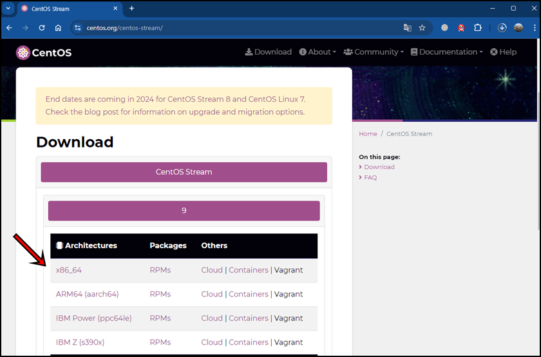541x357 pixels.
Task: Open site information icon in address bar
Action: click(x=78, y=28)
